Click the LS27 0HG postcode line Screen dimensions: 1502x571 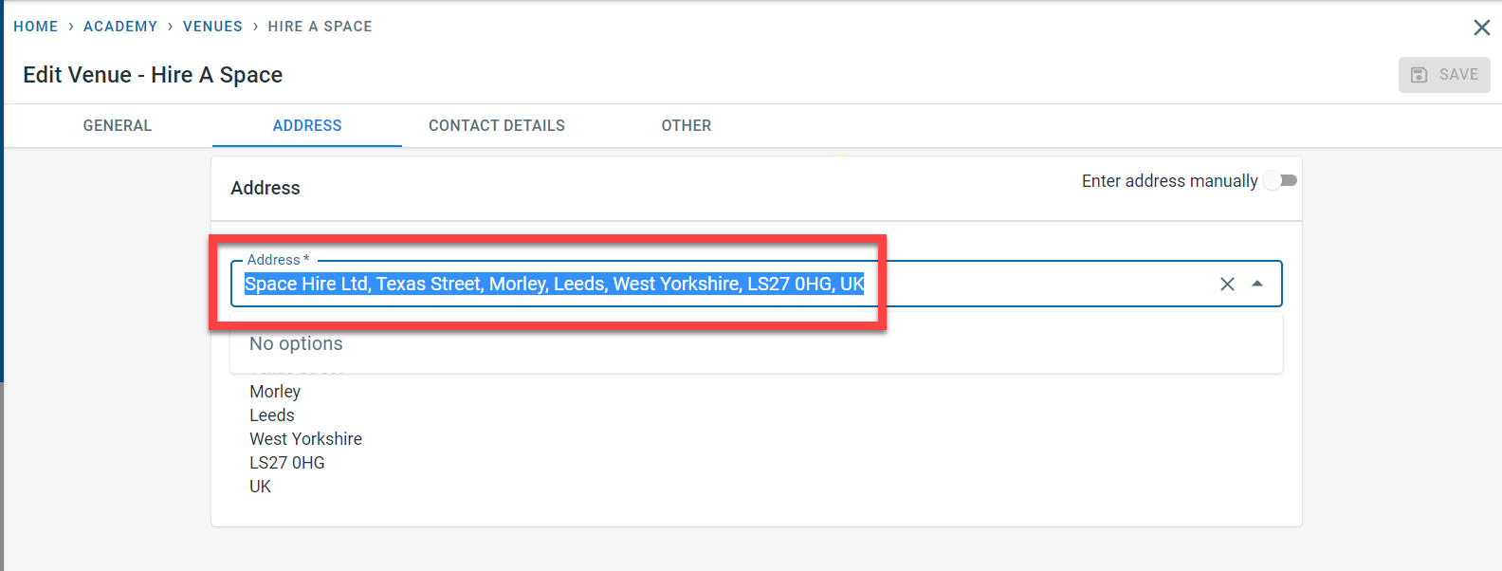coord(287,463)
